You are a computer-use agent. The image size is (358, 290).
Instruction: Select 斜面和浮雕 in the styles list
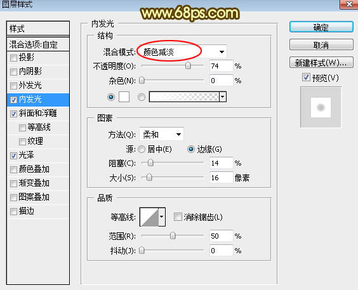coord(38,114)
